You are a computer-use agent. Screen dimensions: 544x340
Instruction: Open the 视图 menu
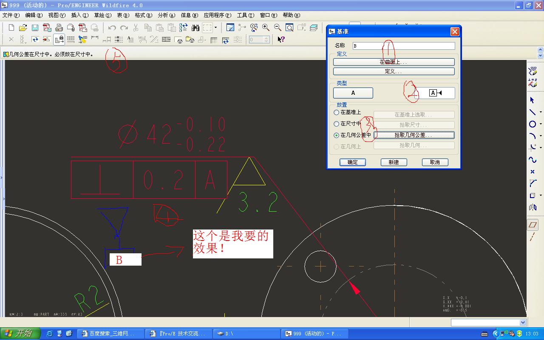(57, 15)
